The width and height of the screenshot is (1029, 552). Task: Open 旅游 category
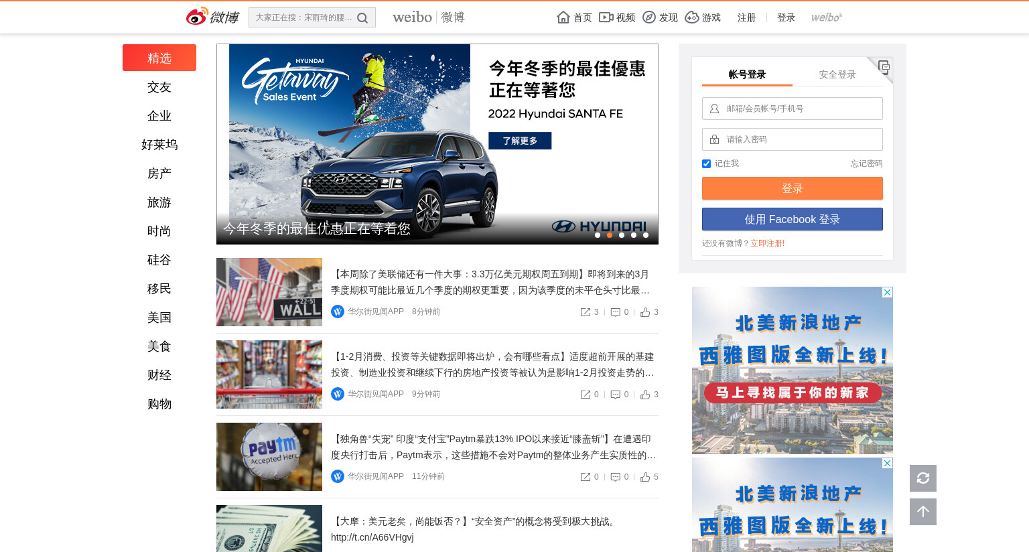159,202
